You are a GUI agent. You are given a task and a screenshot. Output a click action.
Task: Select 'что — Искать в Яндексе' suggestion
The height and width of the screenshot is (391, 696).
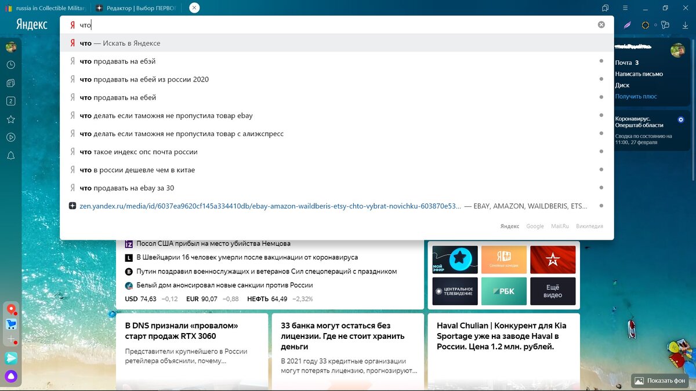coord(336,43)
